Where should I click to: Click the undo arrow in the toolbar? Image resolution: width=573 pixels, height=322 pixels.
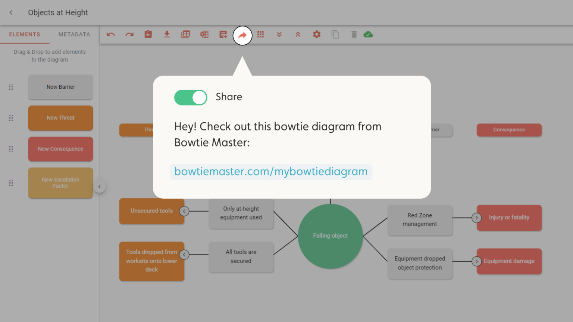[x=111, y=35]
